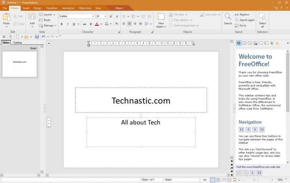
Task: Click sidebar Navigation next page button
Action: coord(255,129)
